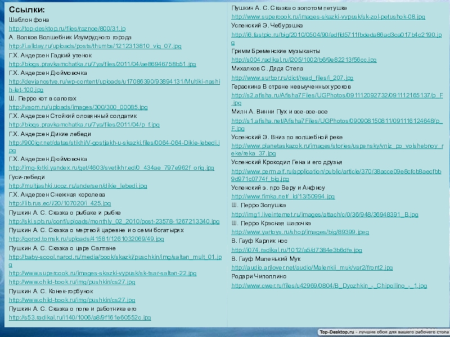Open the top-desktop.ru background template link
450x337 pixels.
tap(67, 29)
